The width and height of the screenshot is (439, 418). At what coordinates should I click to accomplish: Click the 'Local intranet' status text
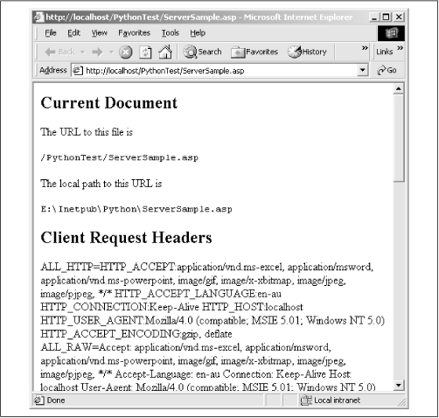click(337, 401)
